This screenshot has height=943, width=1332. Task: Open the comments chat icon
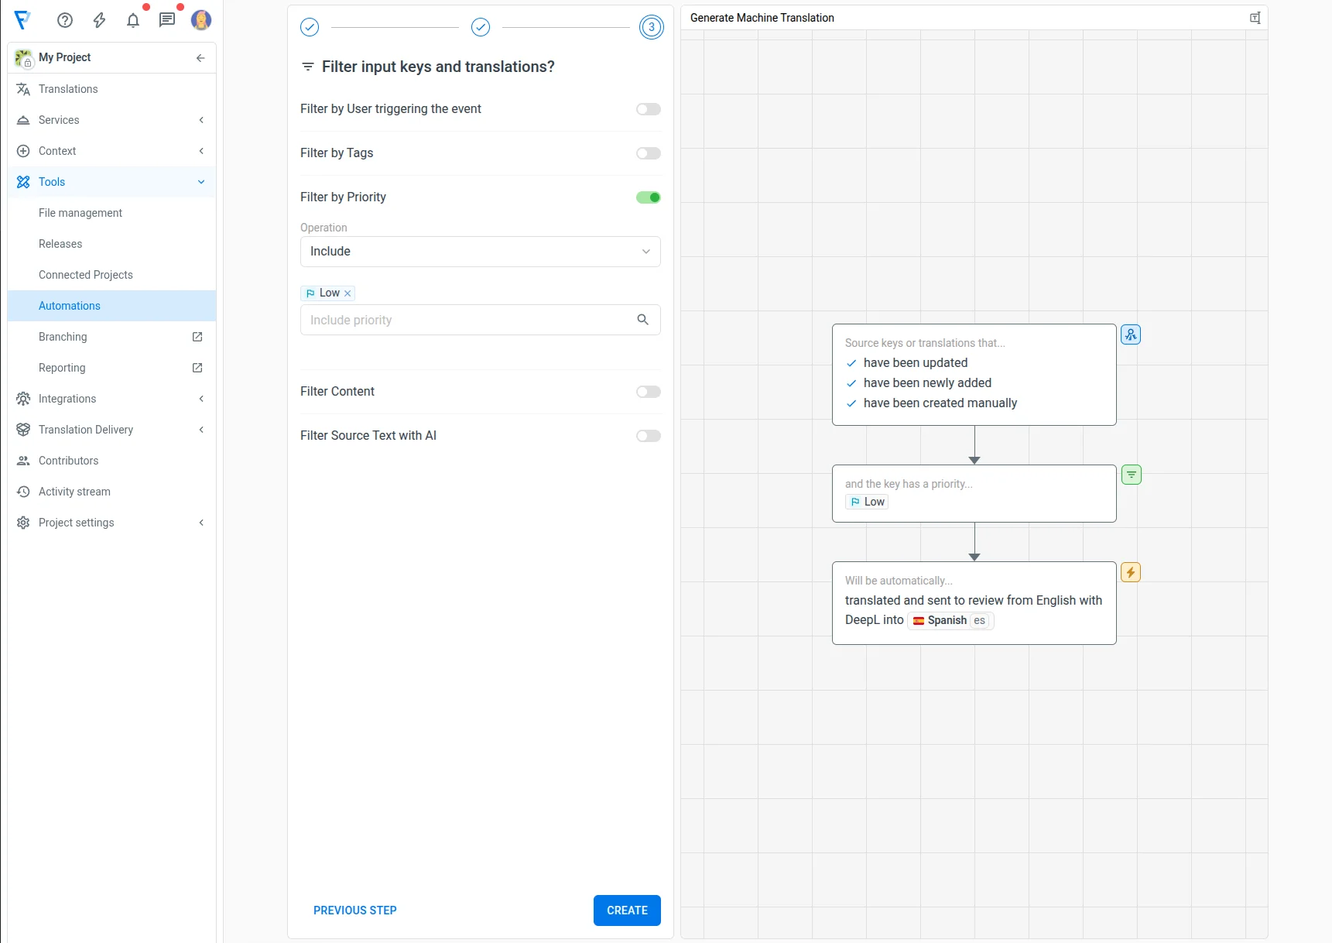click(167, 20)
